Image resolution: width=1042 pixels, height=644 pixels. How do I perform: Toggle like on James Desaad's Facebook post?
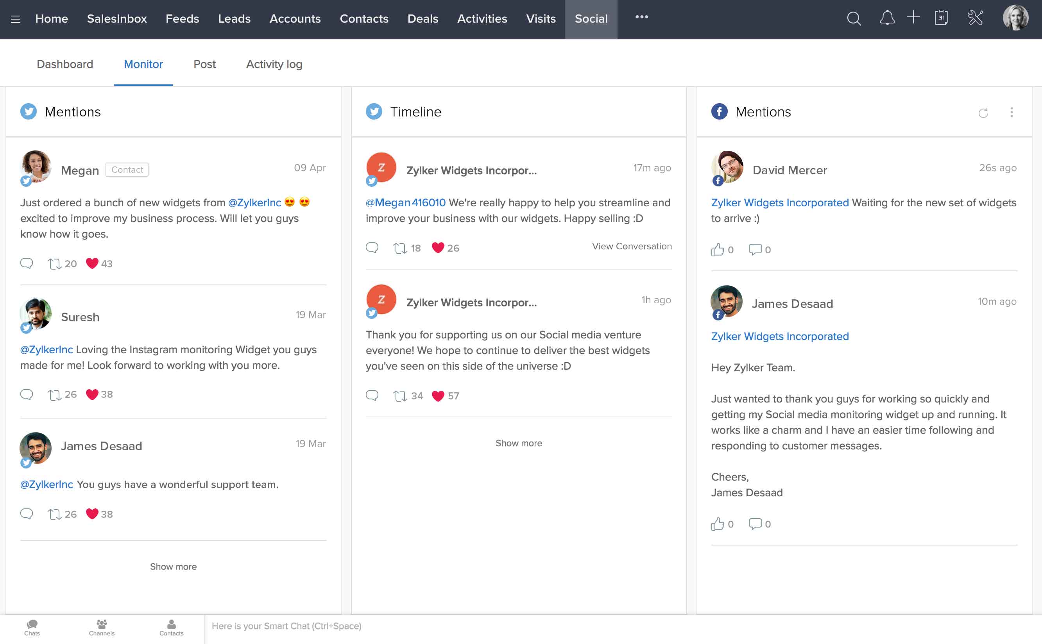[x=718, y=523]
